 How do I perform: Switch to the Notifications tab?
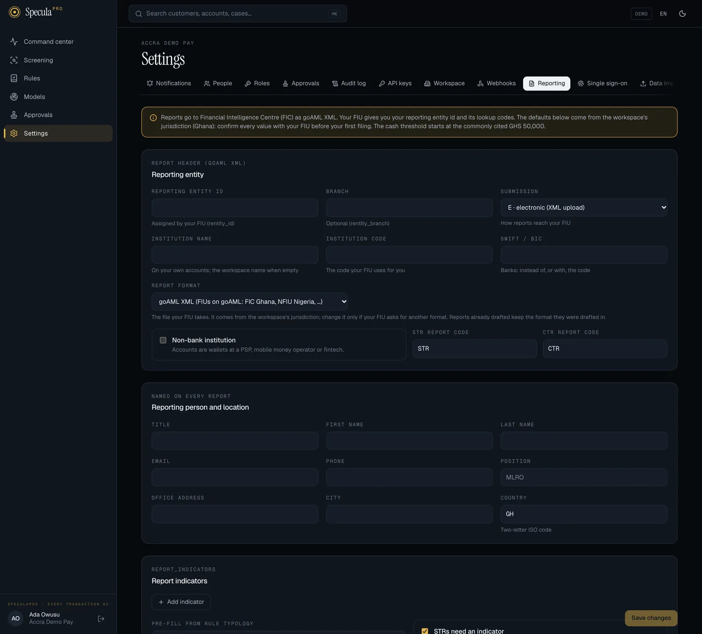pos(169,83)
